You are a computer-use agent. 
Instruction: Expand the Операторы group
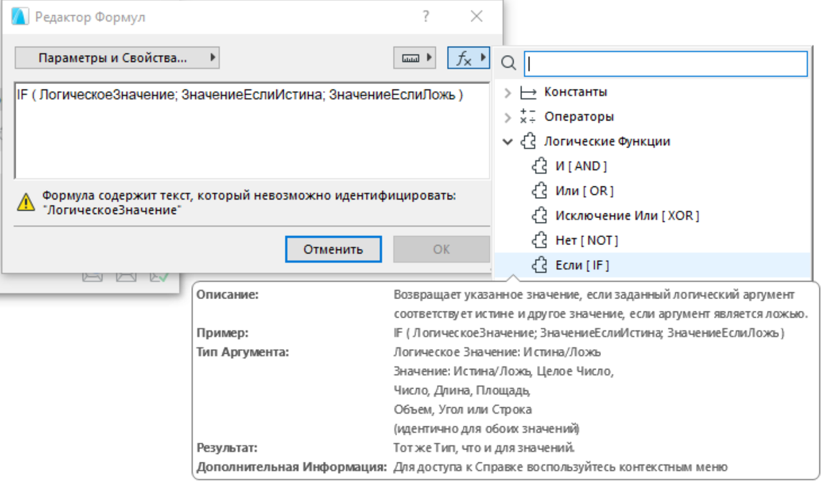pyautogui.click(x=508, y=117)
